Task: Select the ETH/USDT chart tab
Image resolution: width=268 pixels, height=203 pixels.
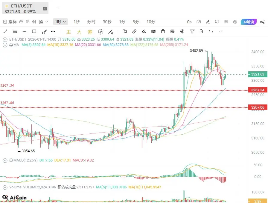Action: point(25,8)
